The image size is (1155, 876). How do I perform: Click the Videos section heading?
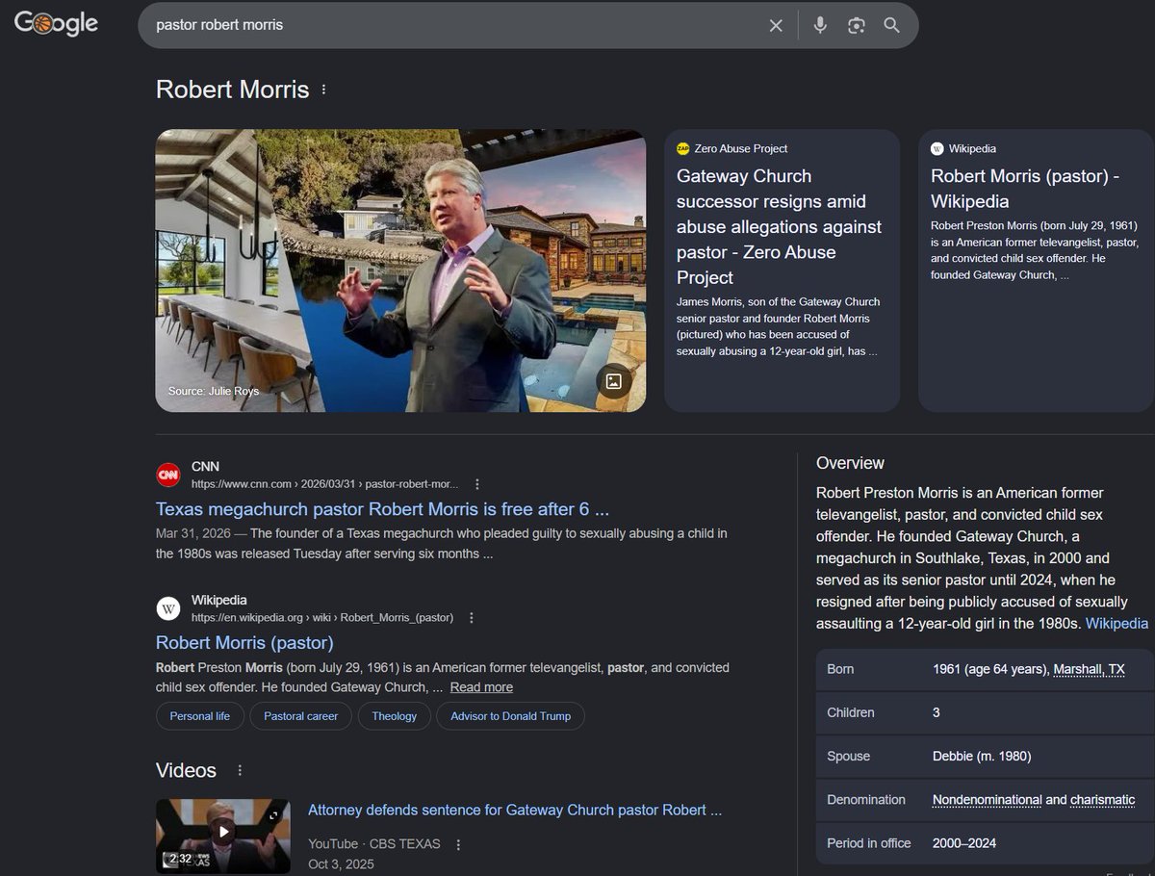coord(186,770)
